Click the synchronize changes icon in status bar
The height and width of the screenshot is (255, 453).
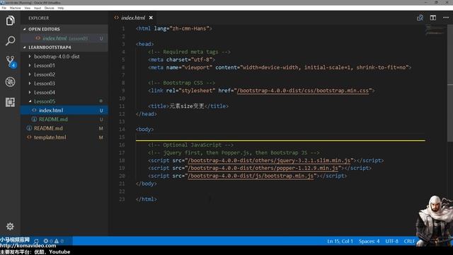click(x=36, y=241)
